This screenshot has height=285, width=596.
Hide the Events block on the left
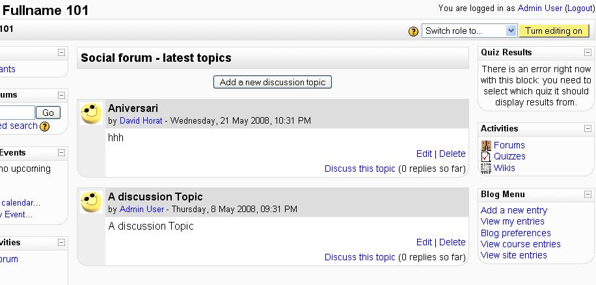pyautogui.click(x=61, y=153)
